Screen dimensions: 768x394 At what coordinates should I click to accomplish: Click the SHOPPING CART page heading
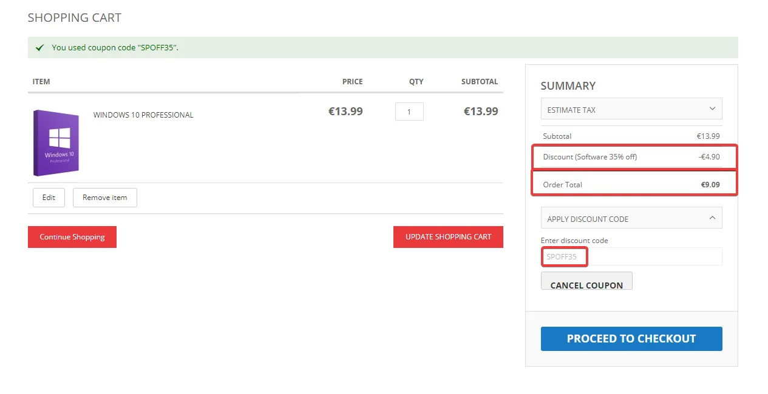click(x=75, y=18)
